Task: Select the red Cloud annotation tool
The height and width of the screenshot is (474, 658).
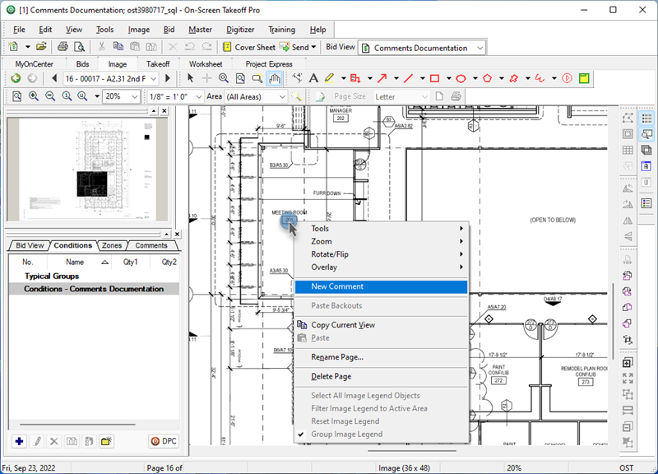Action: pyautogui.click(x=513, y=78)
